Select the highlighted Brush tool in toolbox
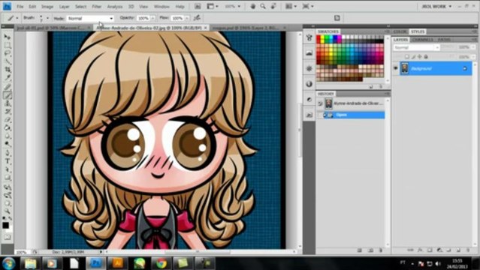The height and width of the screenshot is (270, 480). click(7, 95)
